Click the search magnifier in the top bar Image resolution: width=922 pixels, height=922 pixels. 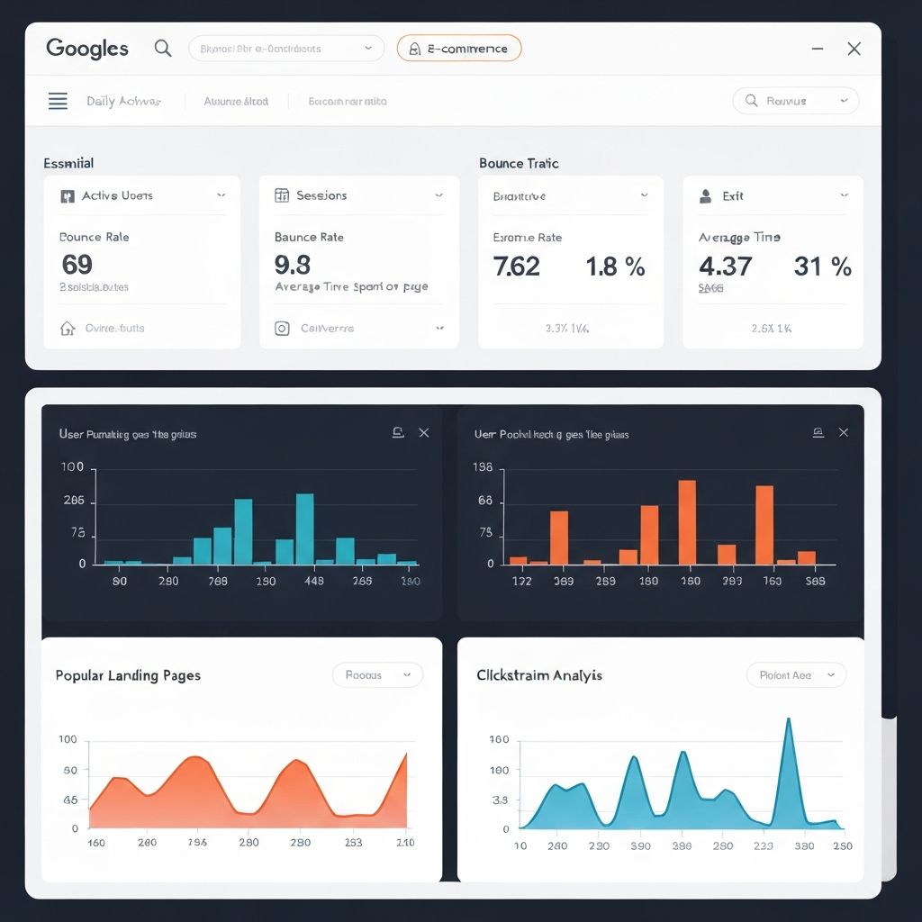(x=163, y=49)
